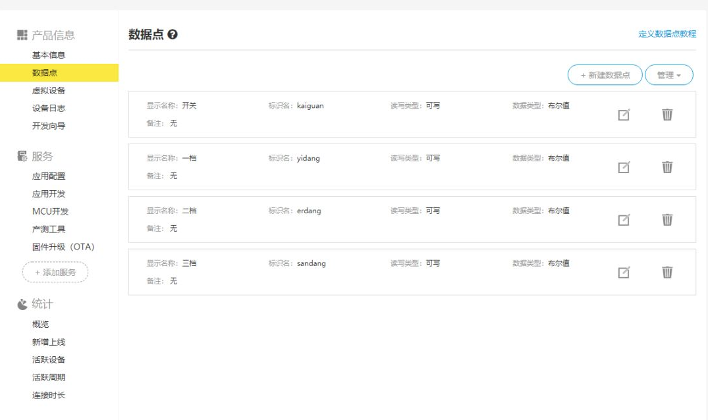The height and width of the screenshot is (420, 708).
Task: Click the 新建数据点 button
Action: tap(605, 76)
